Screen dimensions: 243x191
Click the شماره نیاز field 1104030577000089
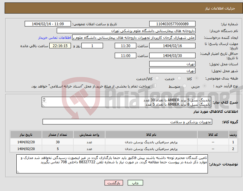172,24
